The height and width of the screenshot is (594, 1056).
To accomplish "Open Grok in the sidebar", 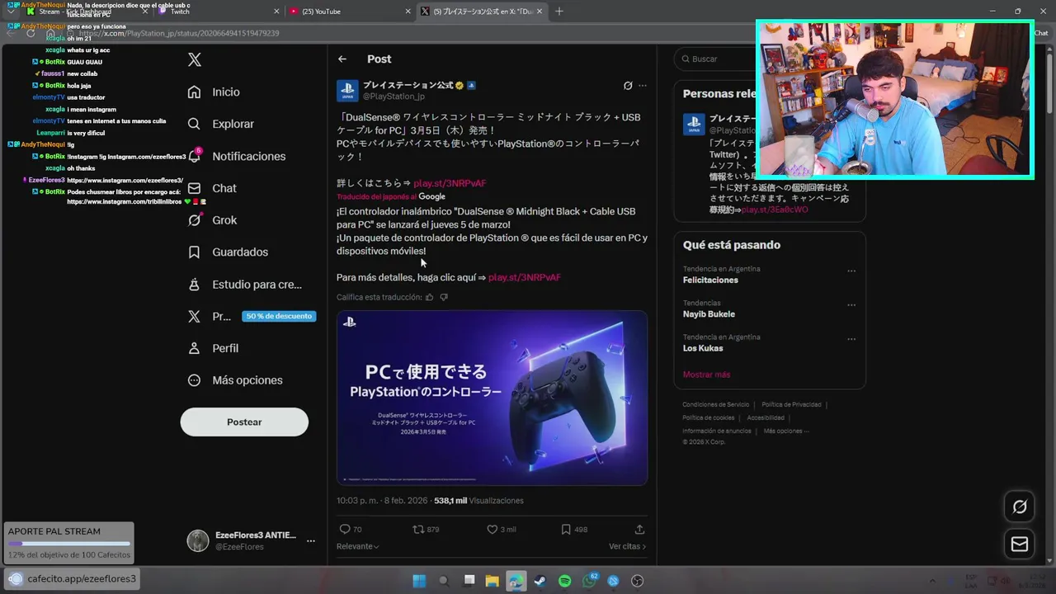I will [x=224, y=220].
